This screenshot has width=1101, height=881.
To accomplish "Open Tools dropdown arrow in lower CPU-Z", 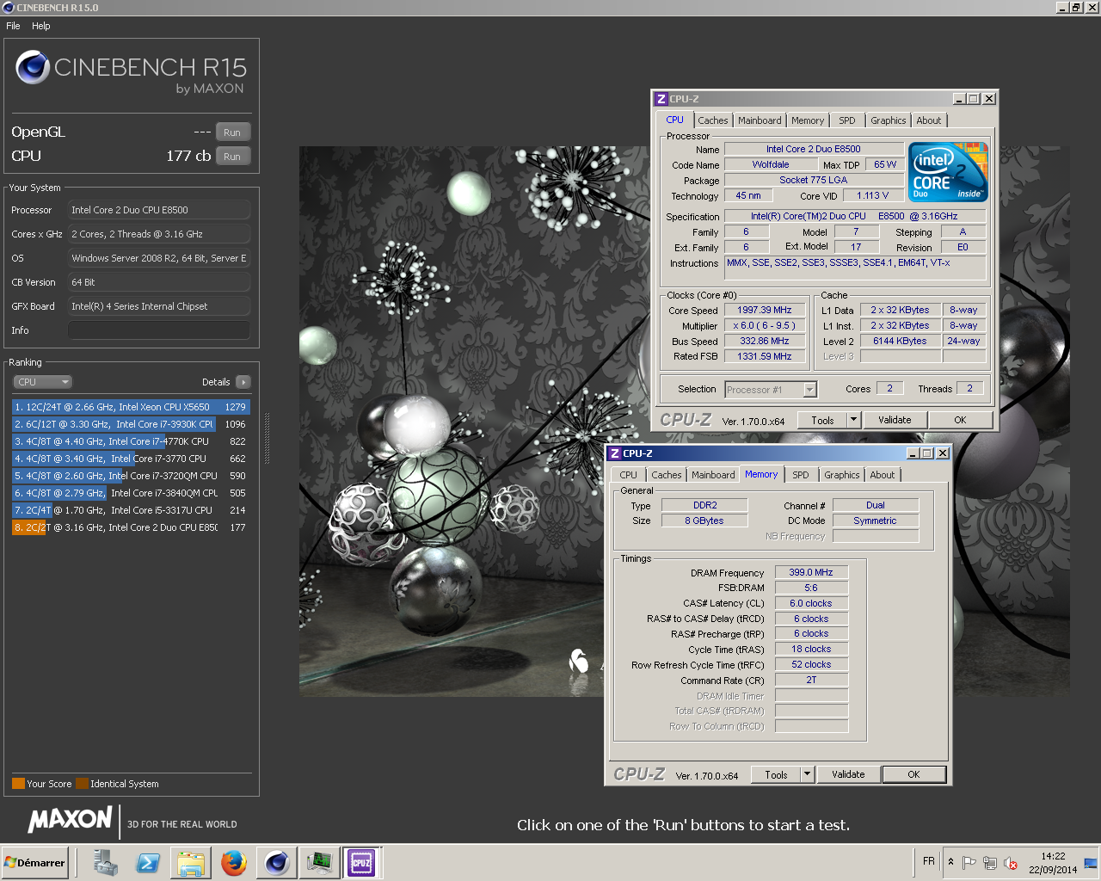I will click(x=808, y=774).
